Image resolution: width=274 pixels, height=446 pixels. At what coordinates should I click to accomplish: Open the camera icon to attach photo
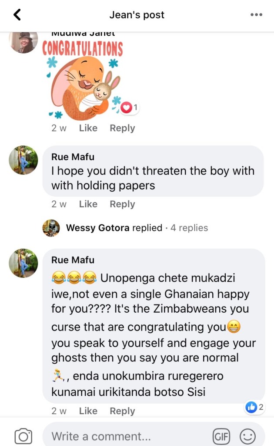(x=23, y=436)
